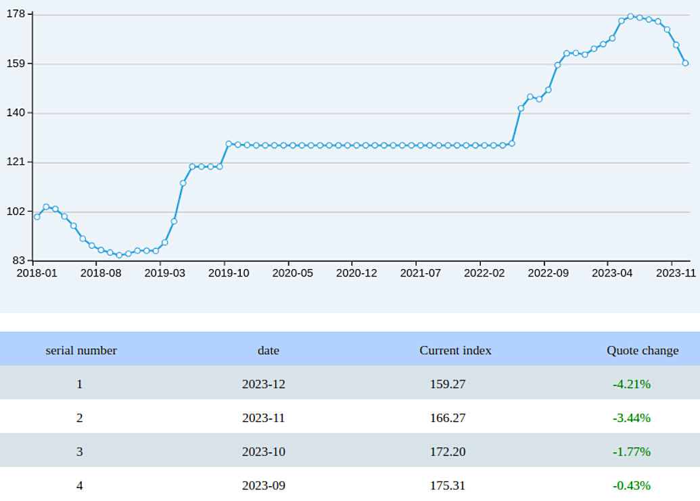Click the 'Current index' column header

pyautogui.click(x=455, y=350)
